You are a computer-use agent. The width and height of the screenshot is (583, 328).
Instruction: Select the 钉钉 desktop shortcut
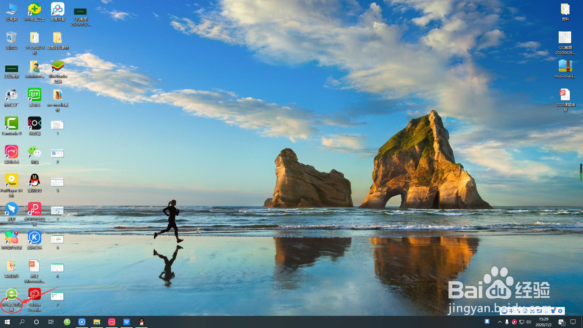[12, 212]
